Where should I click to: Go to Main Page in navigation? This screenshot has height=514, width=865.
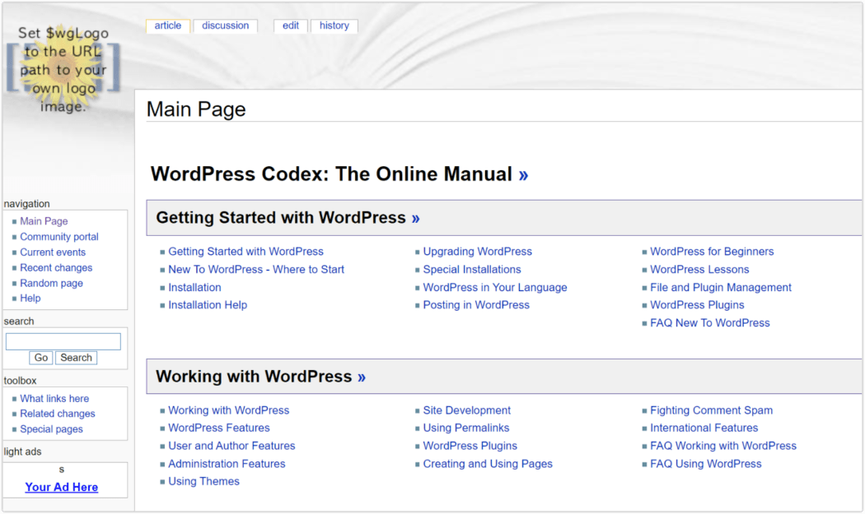44,221
